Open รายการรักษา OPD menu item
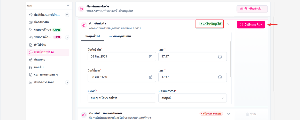 pyautogui.click(x=48, y=30)
